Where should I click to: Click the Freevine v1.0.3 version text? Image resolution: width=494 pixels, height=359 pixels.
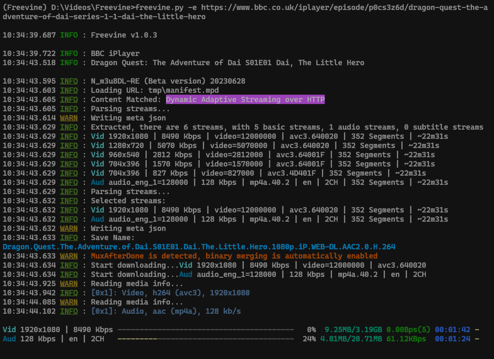point(124,35)
